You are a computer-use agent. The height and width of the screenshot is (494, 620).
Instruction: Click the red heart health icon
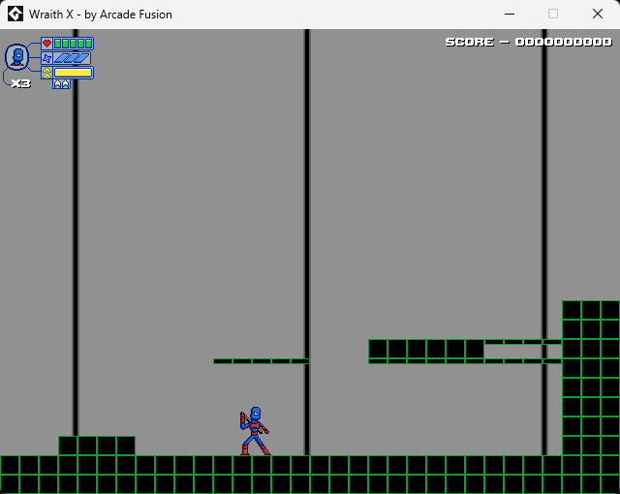[x=46, y=44]
